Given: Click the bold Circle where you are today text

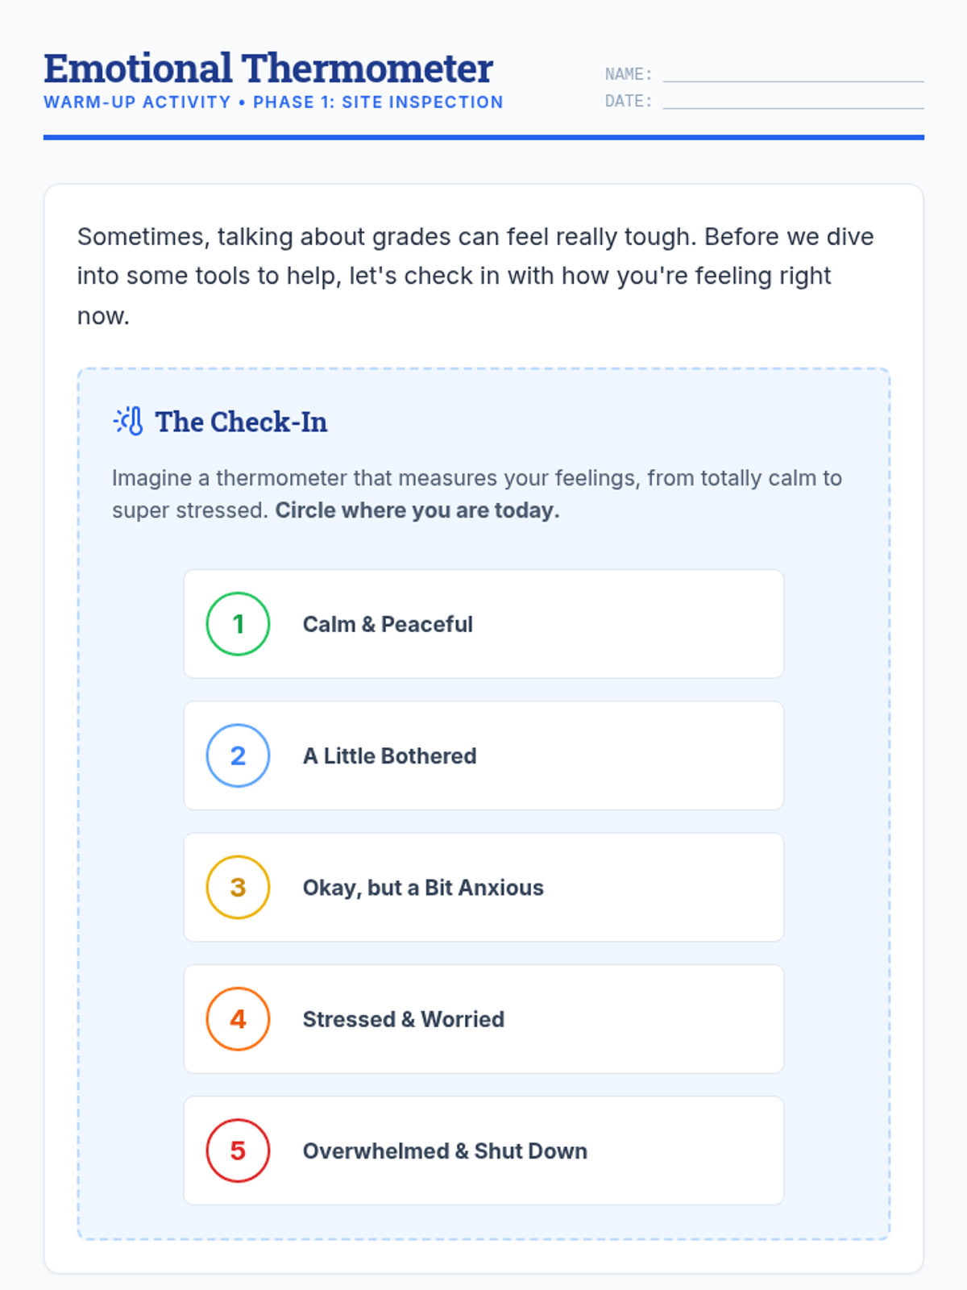Looking at the screenshot, I should pos(417,510).
